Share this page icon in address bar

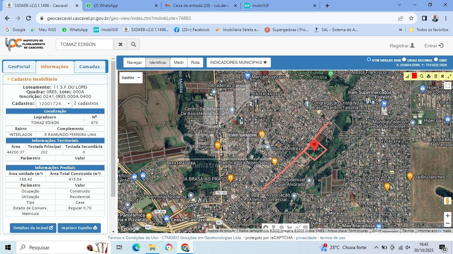[x=401, y=18]
